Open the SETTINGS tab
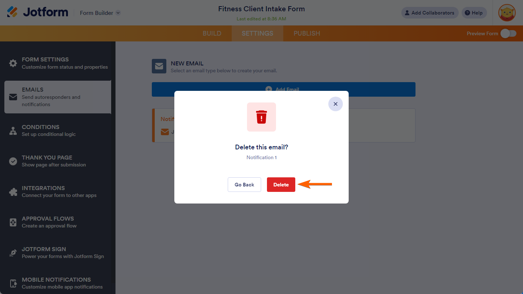 coord(258,33)
